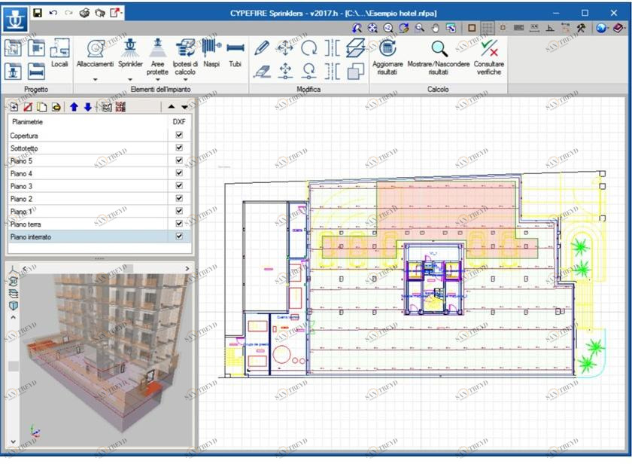This screenshot has width=632, height=464.
Task: Open the Allacciamenti dropdown menu
Action: click(95, 79)
